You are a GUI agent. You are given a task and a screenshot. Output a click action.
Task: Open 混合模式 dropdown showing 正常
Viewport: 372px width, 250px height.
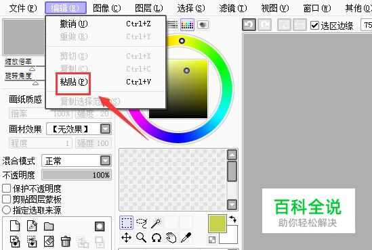[77, 161]
